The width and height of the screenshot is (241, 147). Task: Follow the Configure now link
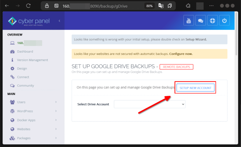point(181,54)
